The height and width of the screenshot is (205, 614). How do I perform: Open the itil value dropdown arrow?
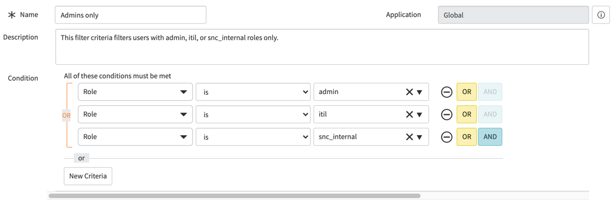(419, 115)
